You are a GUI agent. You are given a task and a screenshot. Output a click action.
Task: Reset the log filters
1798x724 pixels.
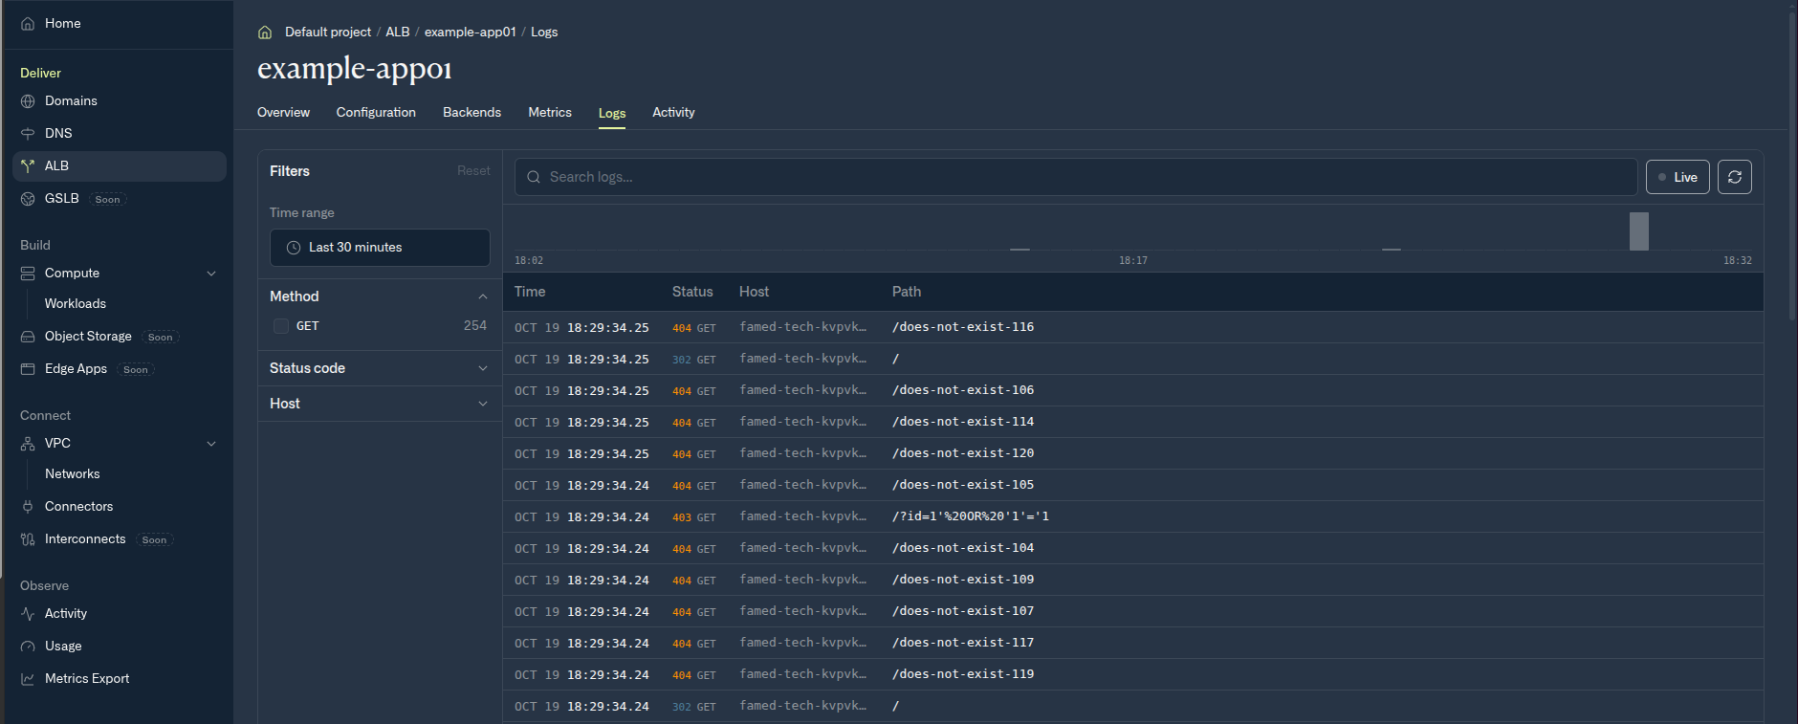pos(473,171)
